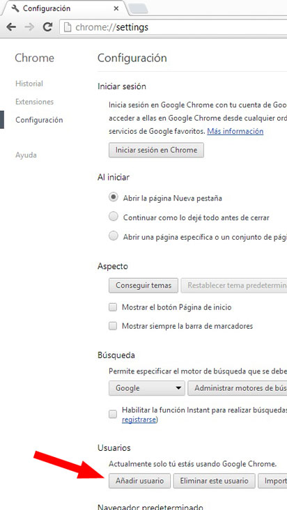
Task: Close the Configuración tab
Action: (116, 8)
